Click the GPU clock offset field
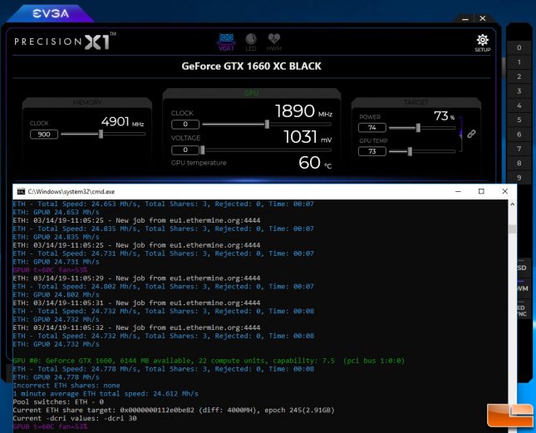The height and width of the screenshot is (433, 536). (185, 124)
